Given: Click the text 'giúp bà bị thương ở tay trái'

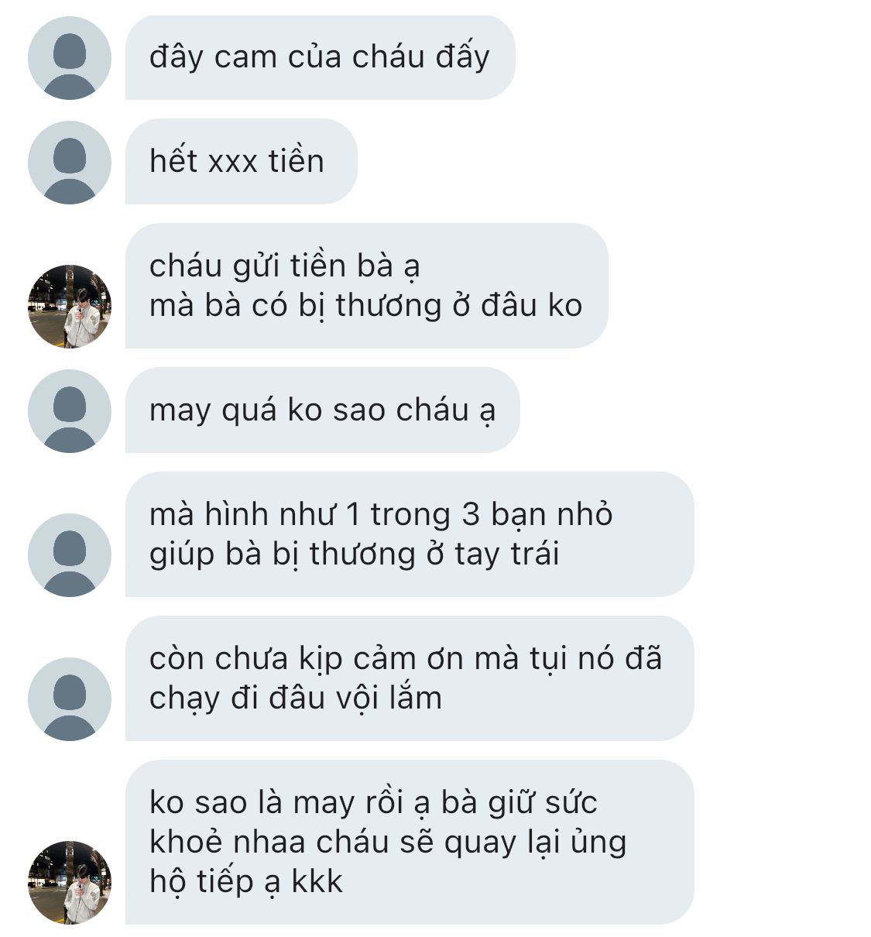Looking at the screenshot, I should [x=354, y=554].
